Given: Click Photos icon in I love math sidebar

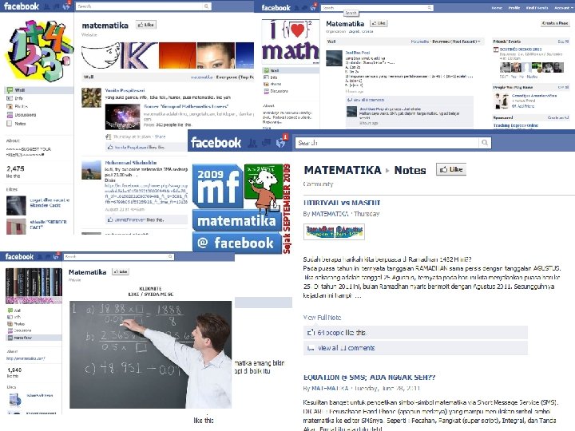Looking at the screenshot, I should pos(267,84).
